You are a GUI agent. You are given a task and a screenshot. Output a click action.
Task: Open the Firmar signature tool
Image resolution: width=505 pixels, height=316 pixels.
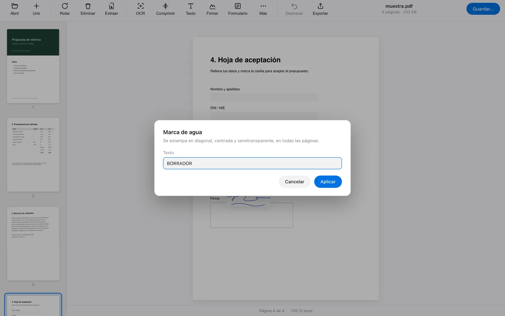point(212,9)
